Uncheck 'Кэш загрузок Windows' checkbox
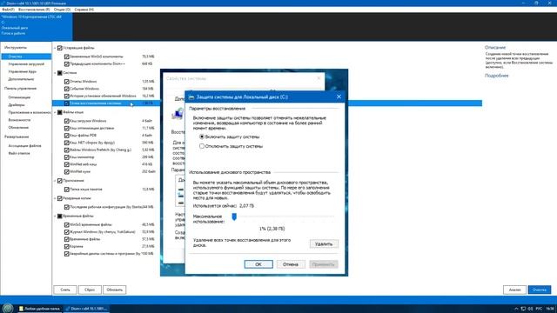 tap(67, 121)
